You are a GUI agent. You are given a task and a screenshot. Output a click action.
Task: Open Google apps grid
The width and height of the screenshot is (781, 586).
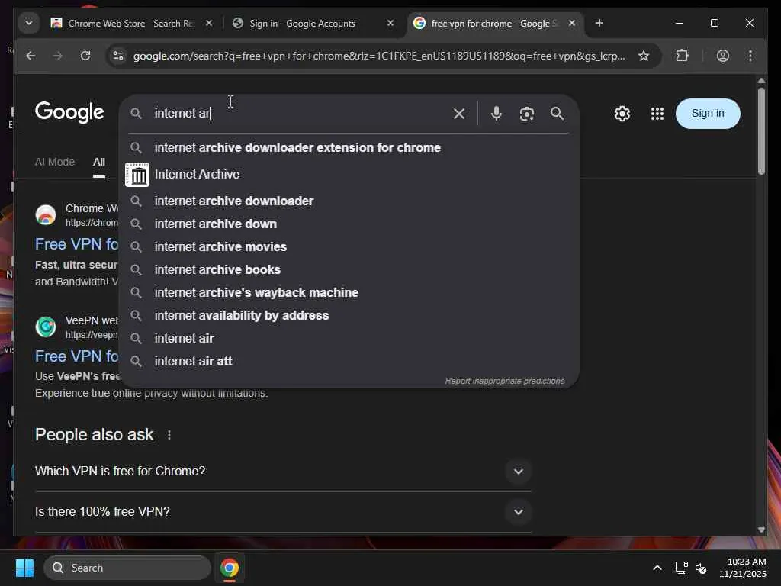click(x=657, y=114)
